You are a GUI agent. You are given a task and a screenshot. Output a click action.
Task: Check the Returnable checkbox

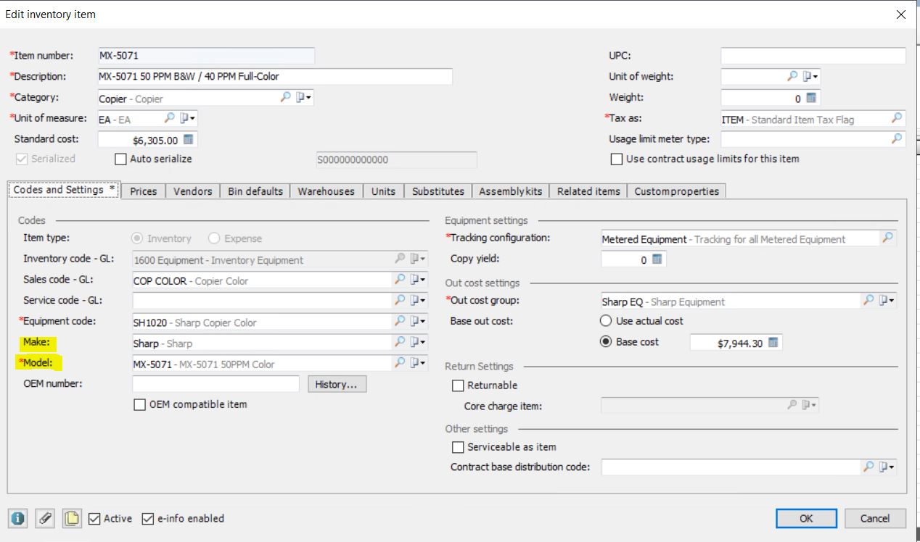point(458,385)
